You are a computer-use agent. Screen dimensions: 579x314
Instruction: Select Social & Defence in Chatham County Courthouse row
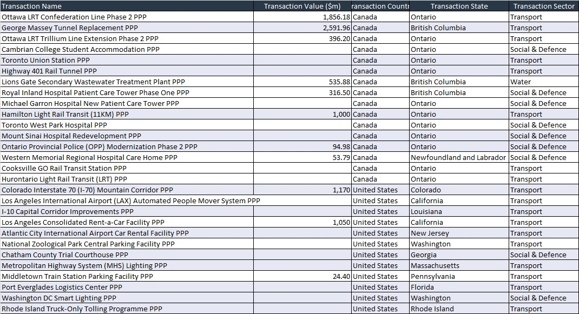pyautogui.click(x=544, y=255)
